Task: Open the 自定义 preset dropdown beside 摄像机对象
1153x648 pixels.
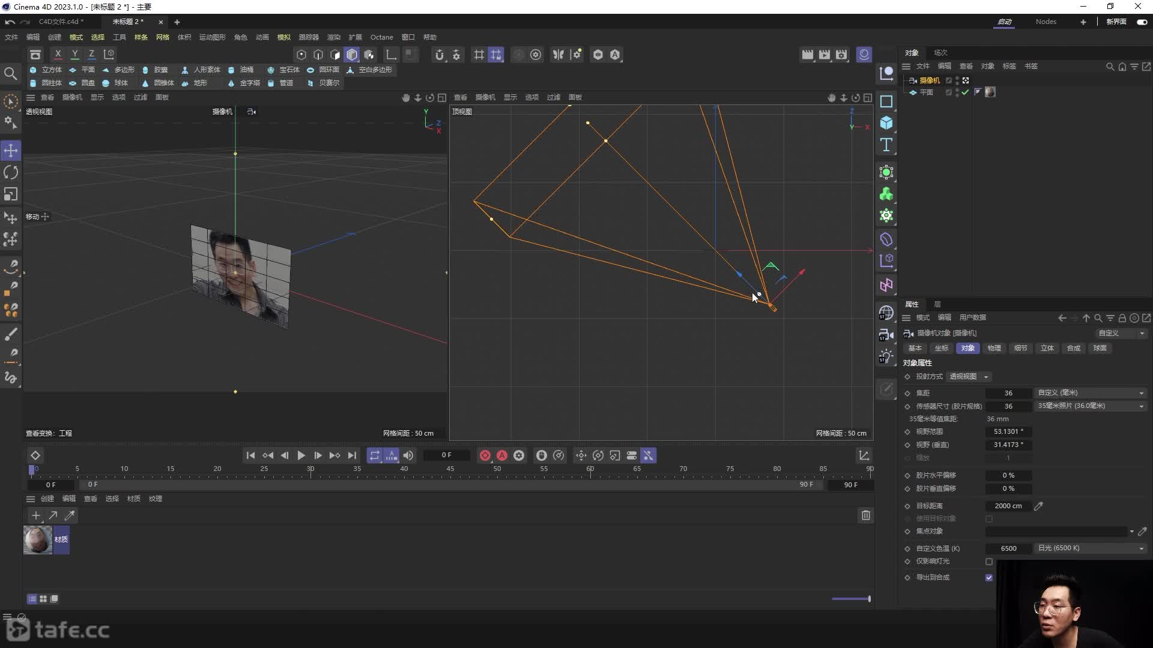Action: [x=1121, y=334]
